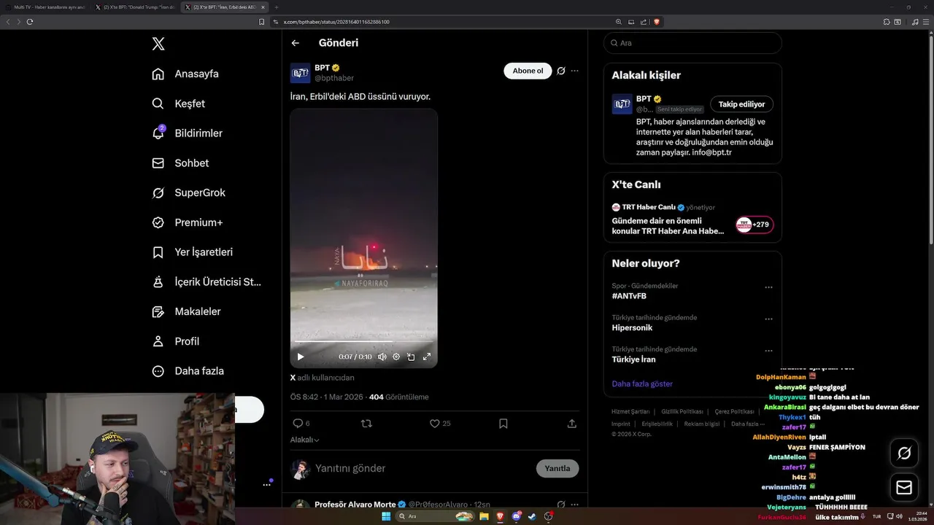Open İçerik Üreticisi Stüdyosu item
This screenshot has height=525, width=934.
207,281
